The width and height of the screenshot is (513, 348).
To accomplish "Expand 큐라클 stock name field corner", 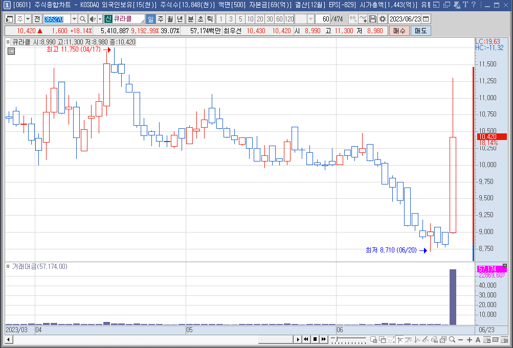I will coord(142,21).
